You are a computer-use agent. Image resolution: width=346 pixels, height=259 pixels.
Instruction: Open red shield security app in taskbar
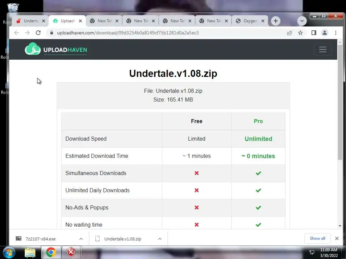[71, 252]
